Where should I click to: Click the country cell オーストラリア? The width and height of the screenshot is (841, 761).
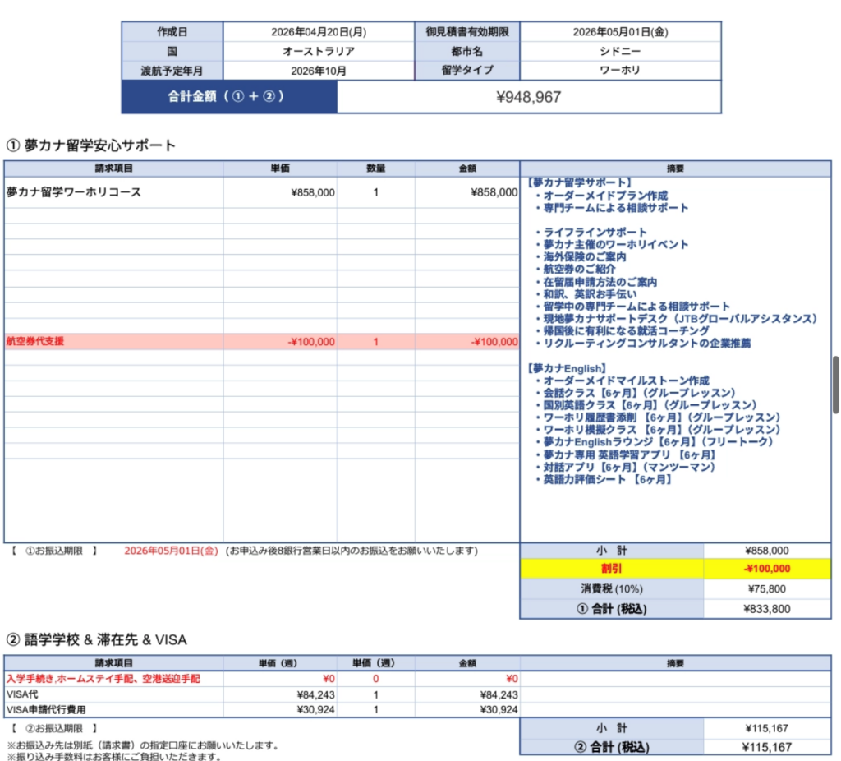click(x=319, y=51)
